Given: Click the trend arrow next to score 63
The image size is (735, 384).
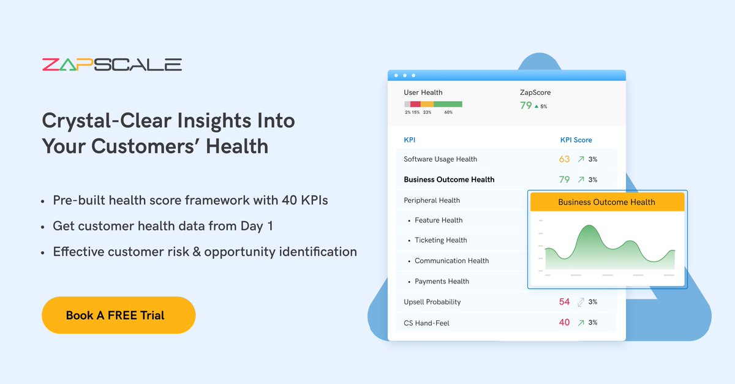Looking at the screenshot, I should 581,159.
